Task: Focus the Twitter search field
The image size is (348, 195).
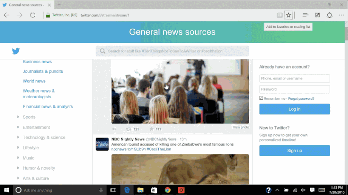Action: (172, 51)
